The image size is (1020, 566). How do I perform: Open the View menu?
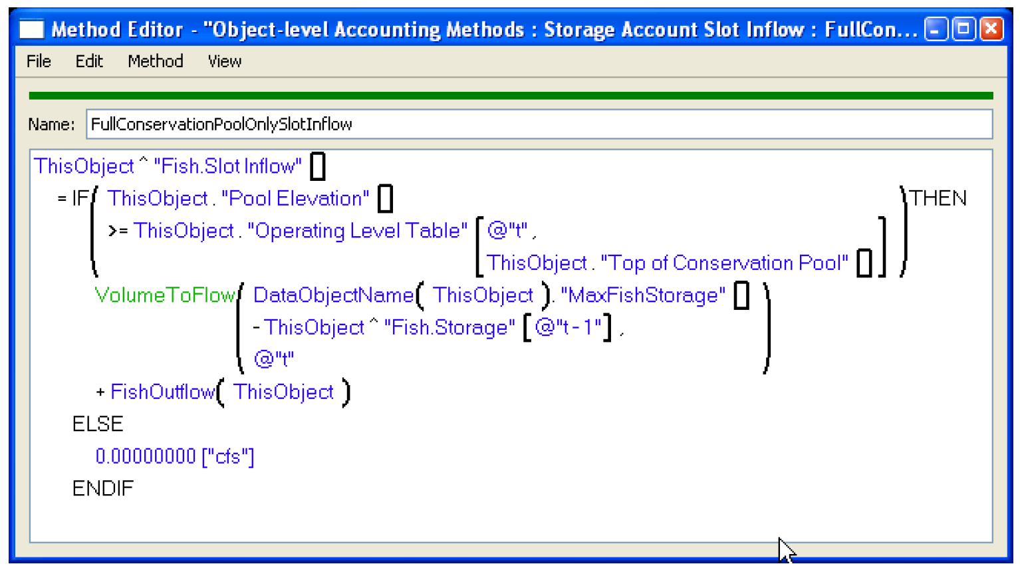coord(224,61)
